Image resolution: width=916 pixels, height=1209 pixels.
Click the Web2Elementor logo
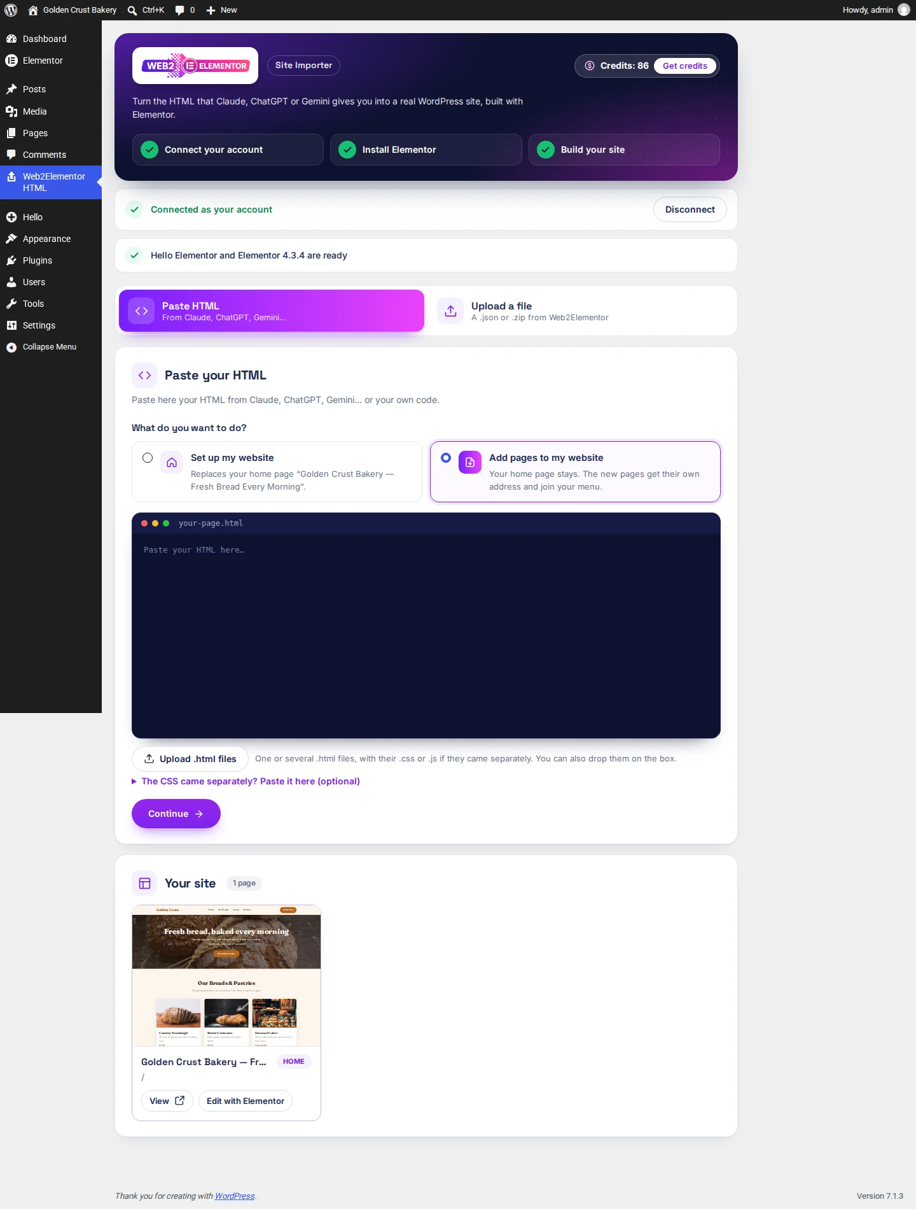click(x=195, y=66)
